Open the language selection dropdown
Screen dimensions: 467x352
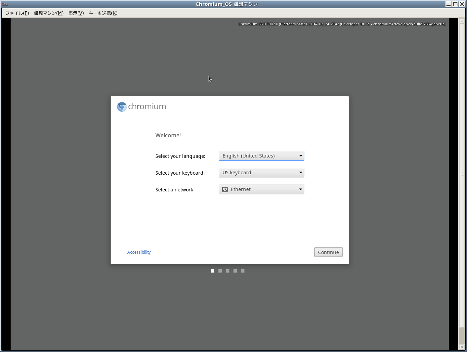pyautogui.click(x=261, y=156)
